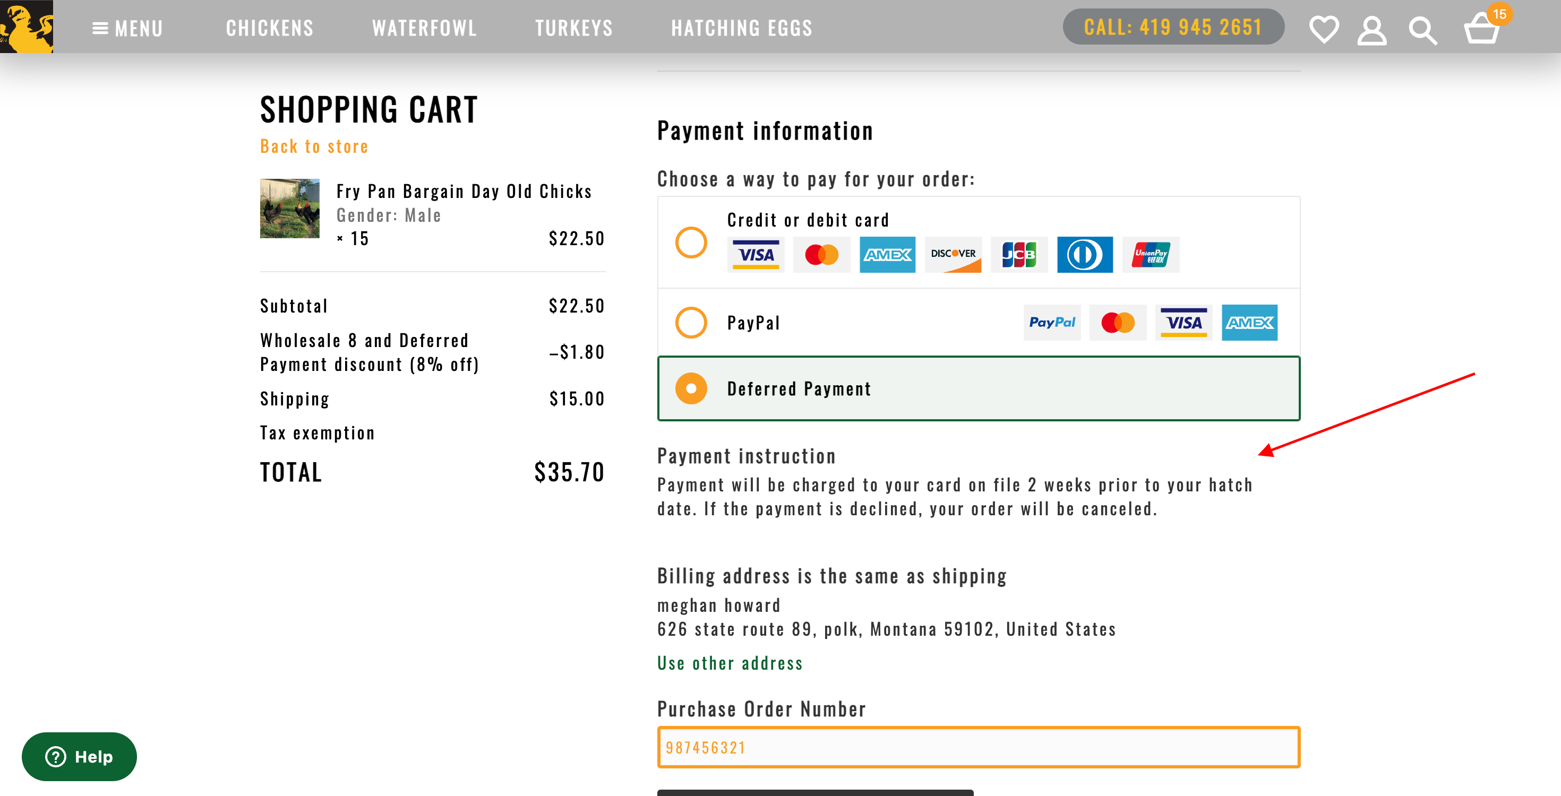Select Deferred Payment option
Image resolution: width=1561 pixels, height=796 pixels.
click(x=691, y=388)
